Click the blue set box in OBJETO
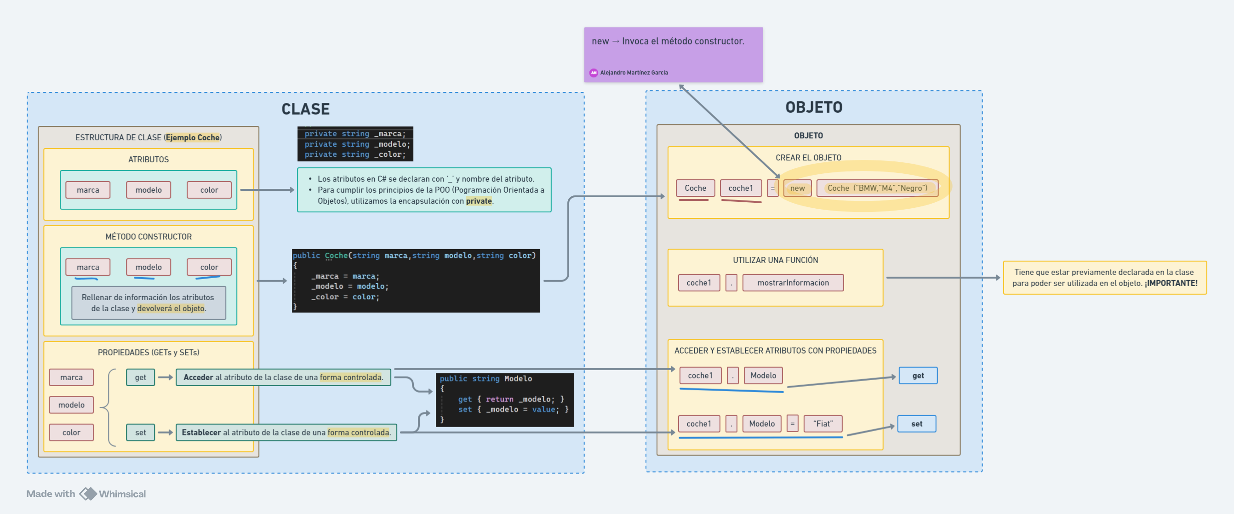The width and height of the screenshot is (1234, 514). tap(916, 424)
